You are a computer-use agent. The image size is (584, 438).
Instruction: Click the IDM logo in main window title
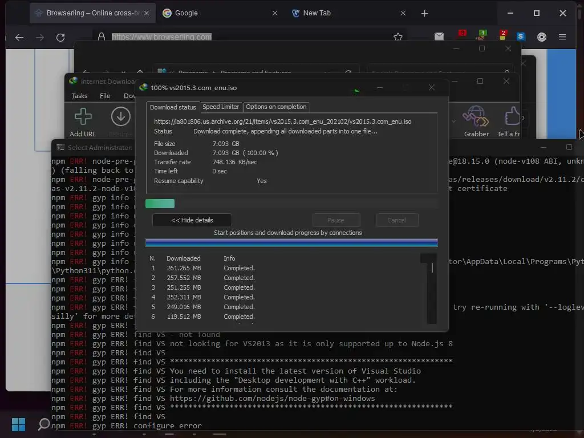coord(74,81)
